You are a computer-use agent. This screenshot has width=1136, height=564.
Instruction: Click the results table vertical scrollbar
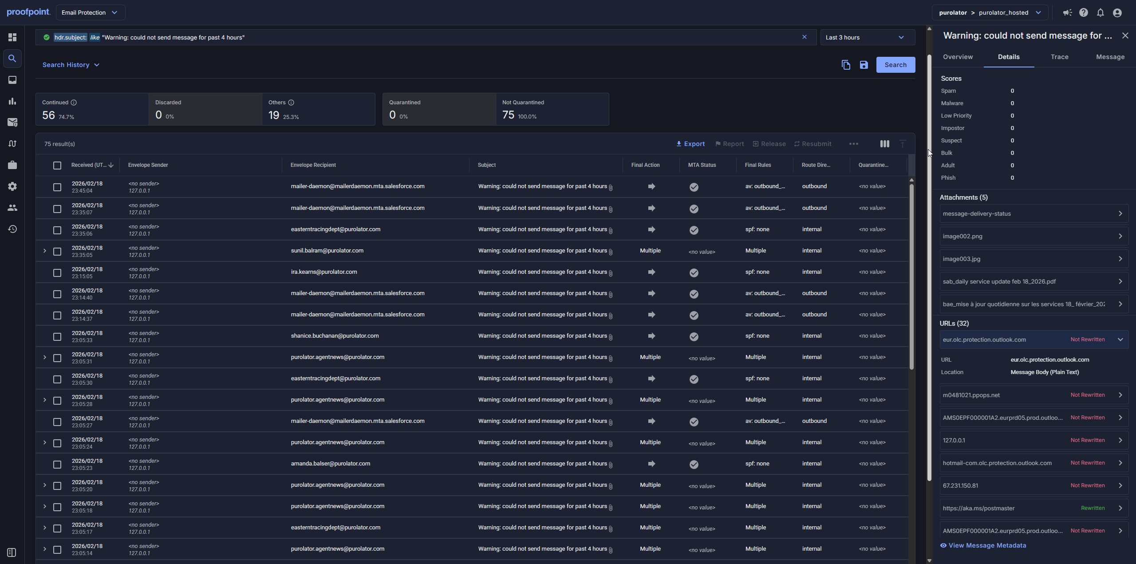point(911,275)
